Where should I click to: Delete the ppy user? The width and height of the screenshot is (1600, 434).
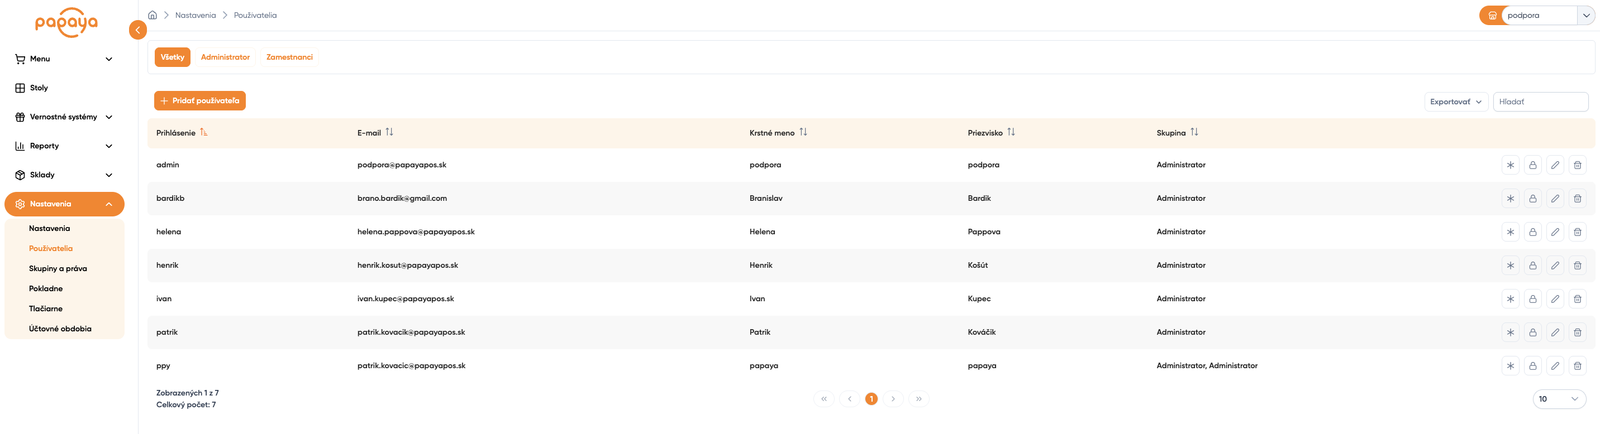tap(1577, 366)
